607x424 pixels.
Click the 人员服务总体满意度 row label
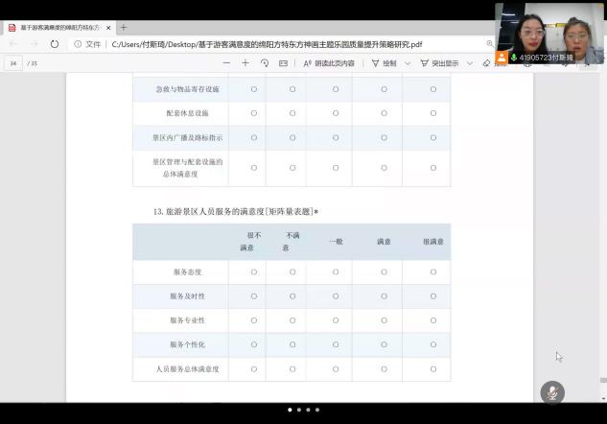187,369
